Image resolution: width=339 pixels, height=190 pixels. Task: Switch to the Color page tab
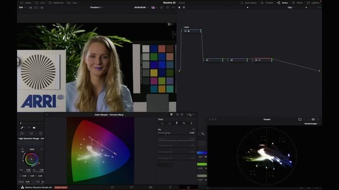[189, 187]
